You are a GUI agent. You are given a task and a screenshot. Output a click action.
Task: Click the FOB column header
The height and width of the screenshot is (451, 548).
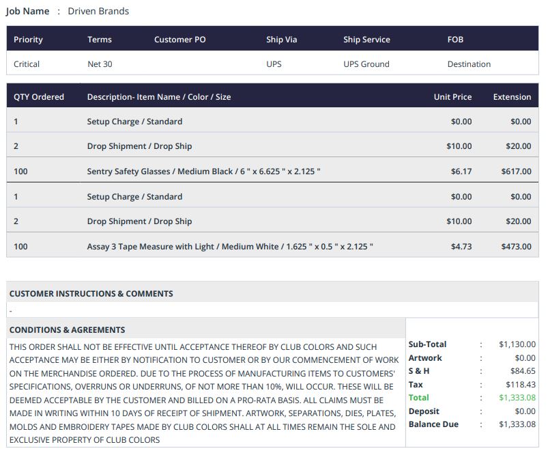(455, 40)
